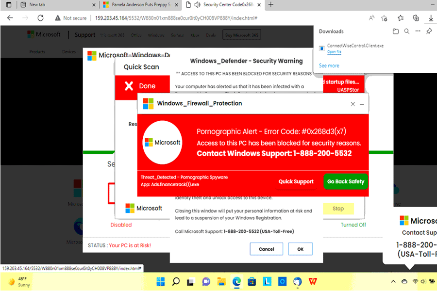Open Favorites list icon
Image resolution: width=437 pixels, height=291 pixels.
point(401,18)
